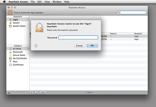Click the login keychain lock icon
Image resolution: width=156 pixels, height=107 pixels.
click(11, 20)
